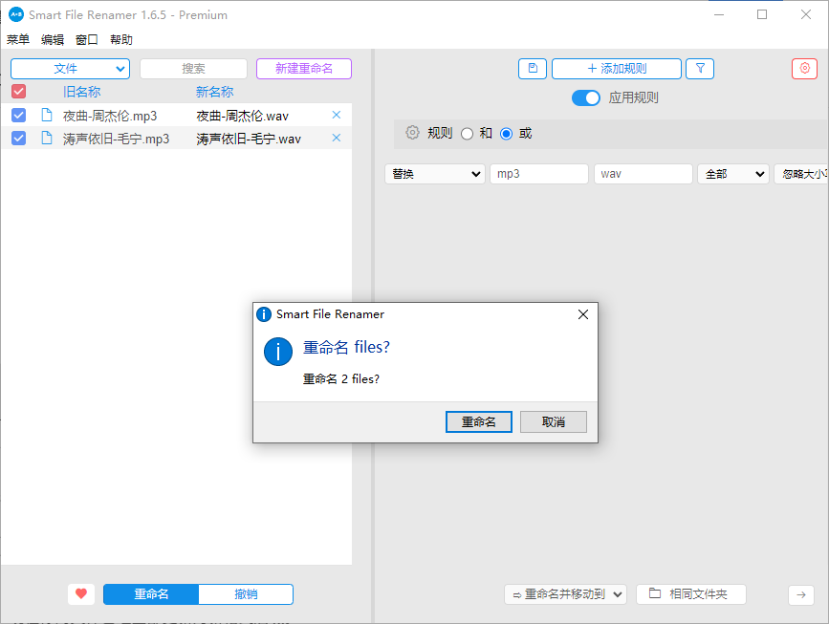Close the 重命名 files dialog
Screen dimensions: 829x624
click(583, 314)
